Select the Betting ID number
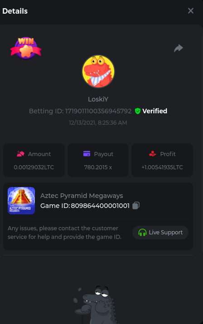Screen dimensions: 203x324 click(x=98, y=111)
